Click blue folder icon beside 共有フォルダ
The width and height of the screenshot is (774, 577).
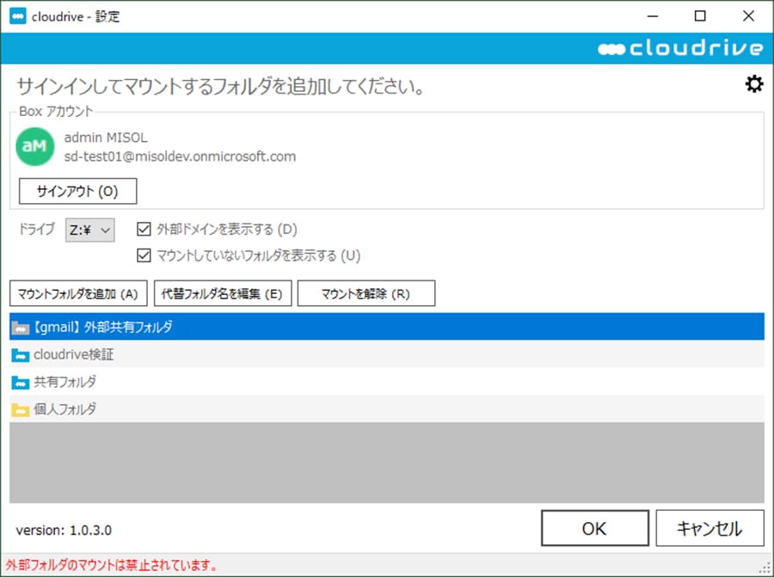coord(21,382)
